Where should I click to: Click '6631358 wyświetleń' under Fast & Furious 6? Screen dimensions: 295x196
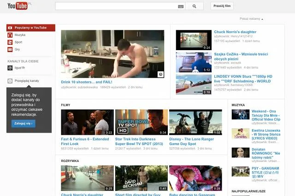[75, 149]
